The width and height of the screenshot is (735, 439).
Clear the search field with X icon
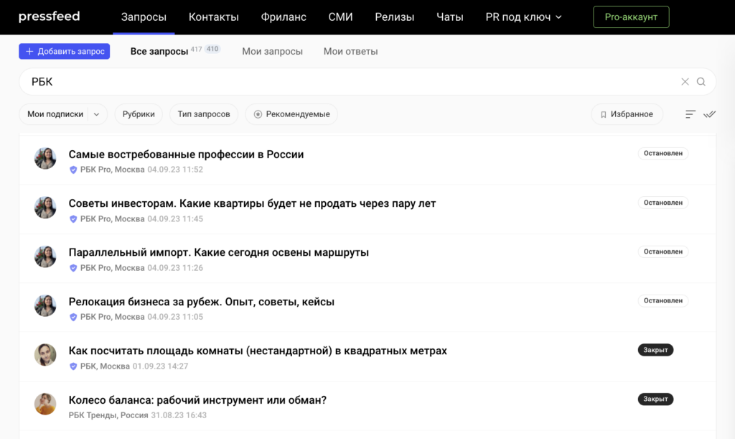click(x=685, y=82)
